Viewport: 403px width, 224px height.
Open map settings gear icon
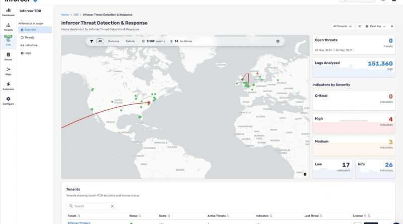point(278,41)
